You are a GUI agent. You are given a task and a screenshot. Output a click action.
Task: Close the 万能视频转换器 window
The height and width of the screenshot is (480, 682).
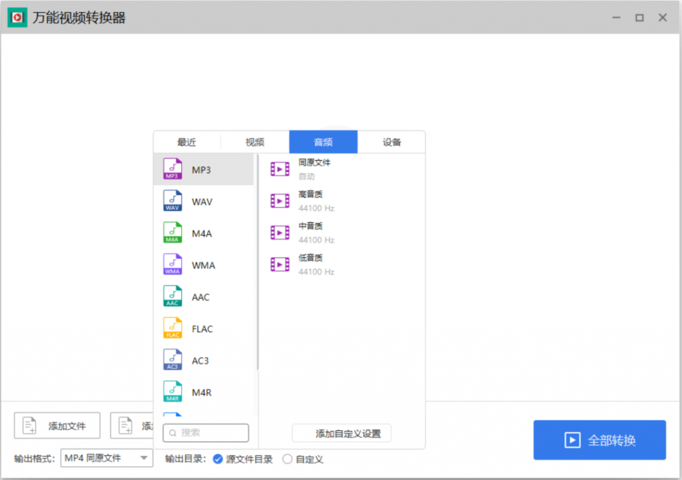pos(663,17)
